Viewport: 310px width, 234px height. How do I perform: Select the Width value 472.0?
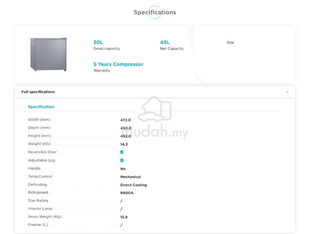(125, 120)
